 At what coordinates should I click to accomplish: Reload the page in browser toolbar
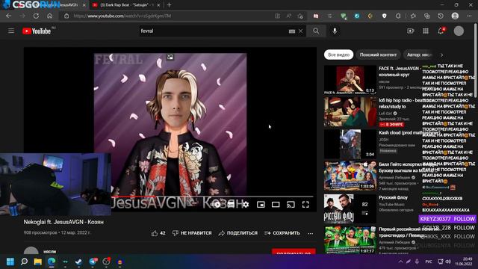point(36,16)
